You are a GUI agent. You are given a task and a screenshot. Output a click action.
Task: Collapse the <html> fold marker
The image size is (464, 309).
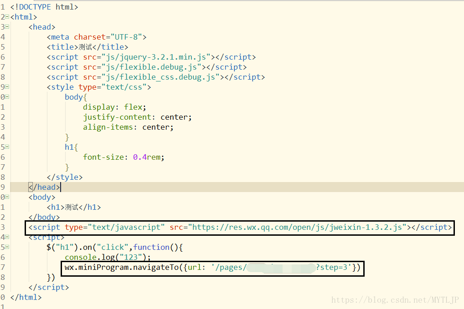[x=7, y=17]
